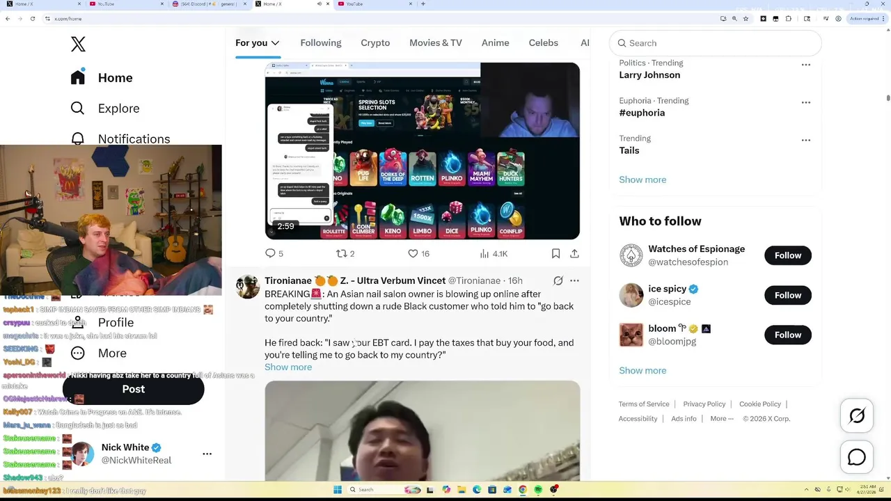The image size is (891, 501).
Task: Switch to the Following tab
Action: (321, 43)
